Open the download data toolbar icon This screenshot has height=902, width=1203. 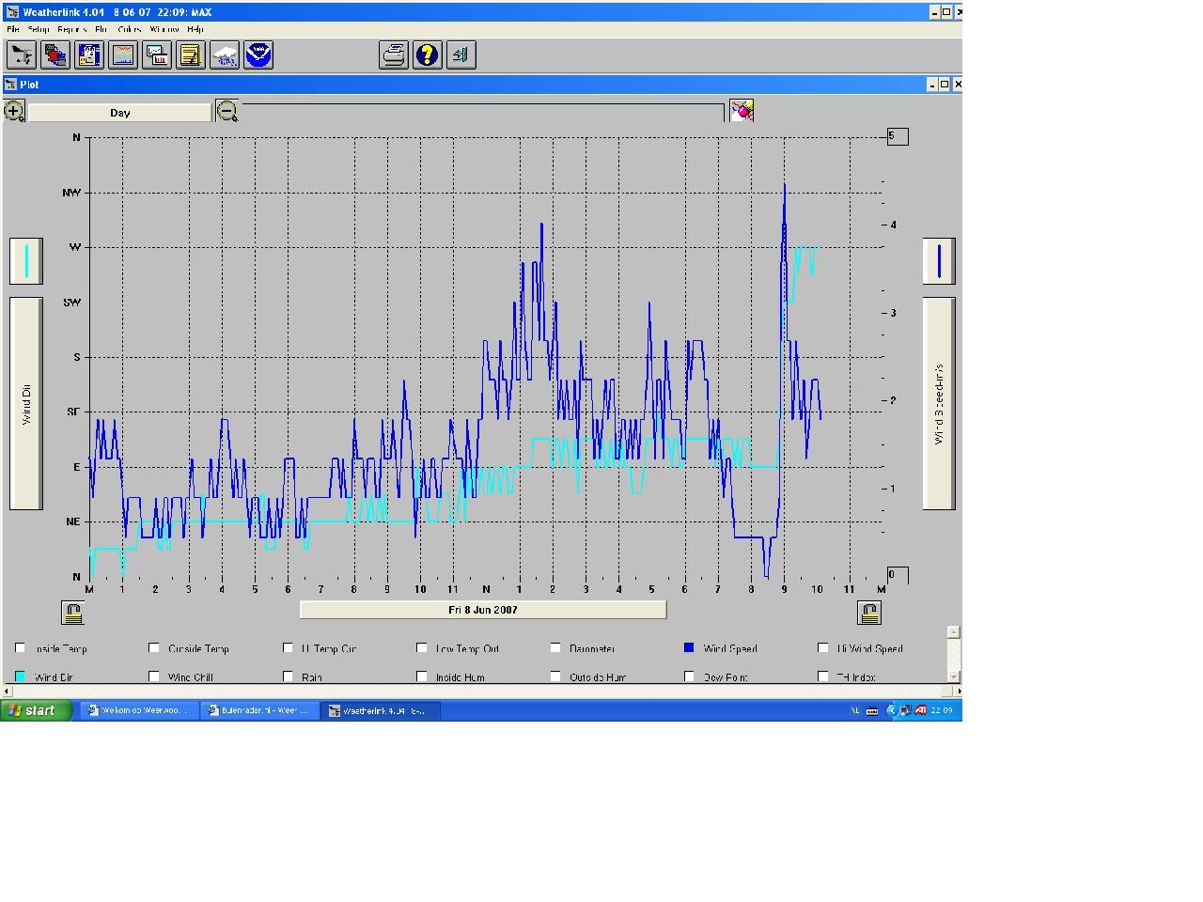click(x=55, y=54)
